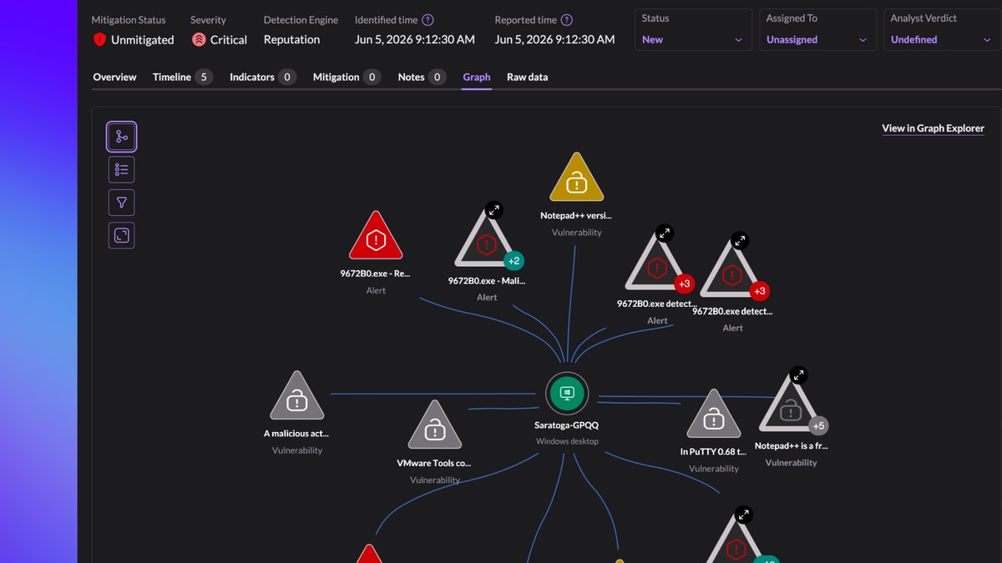1002x563 pixels.
Task: Go to the Mitigation tab
Action: pyautogui.click(x=347, y=77)
